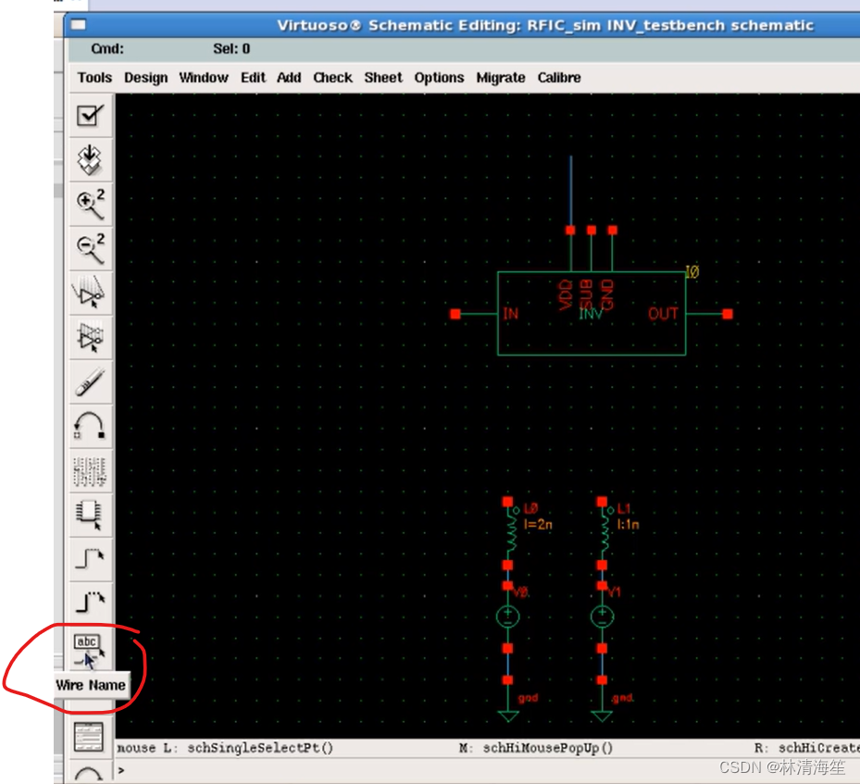
Task: Open the Design menu
Action: 146,78
